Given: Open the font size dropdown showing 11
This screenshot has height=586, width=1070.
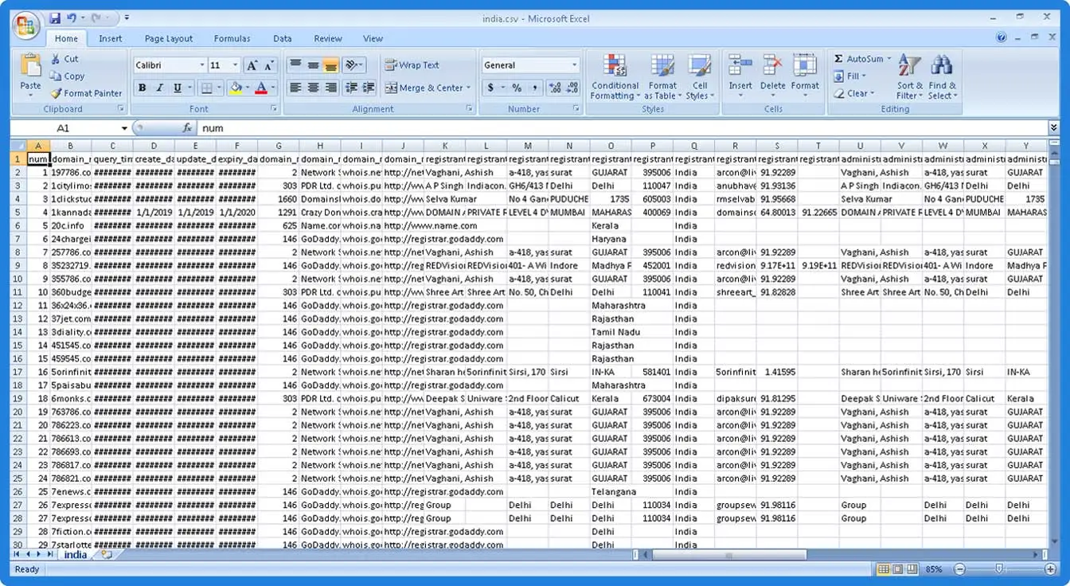Looking at the screenshot, I should coord(235,65).
